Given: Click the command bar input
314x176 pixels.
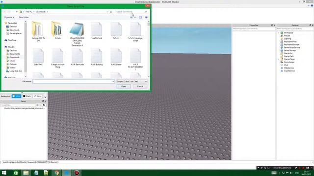Looking at the screenshot, I should (x=157, y=162).
